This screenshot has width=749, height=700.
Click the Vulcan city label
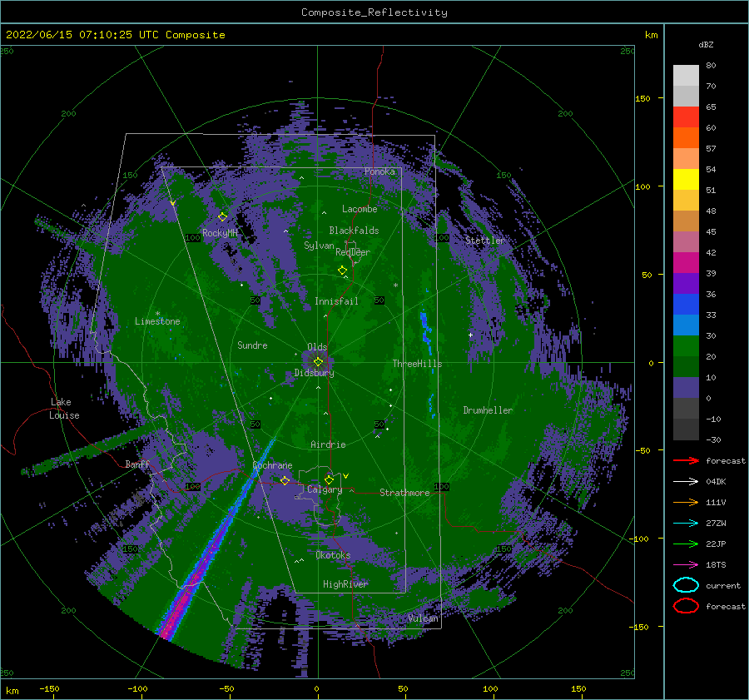(423, 618)
